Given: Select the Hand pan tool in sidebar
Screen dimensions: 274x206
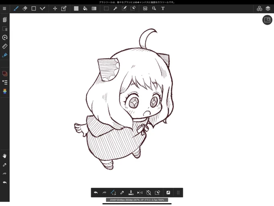Looking at the screenshot, I should [5, 156].
